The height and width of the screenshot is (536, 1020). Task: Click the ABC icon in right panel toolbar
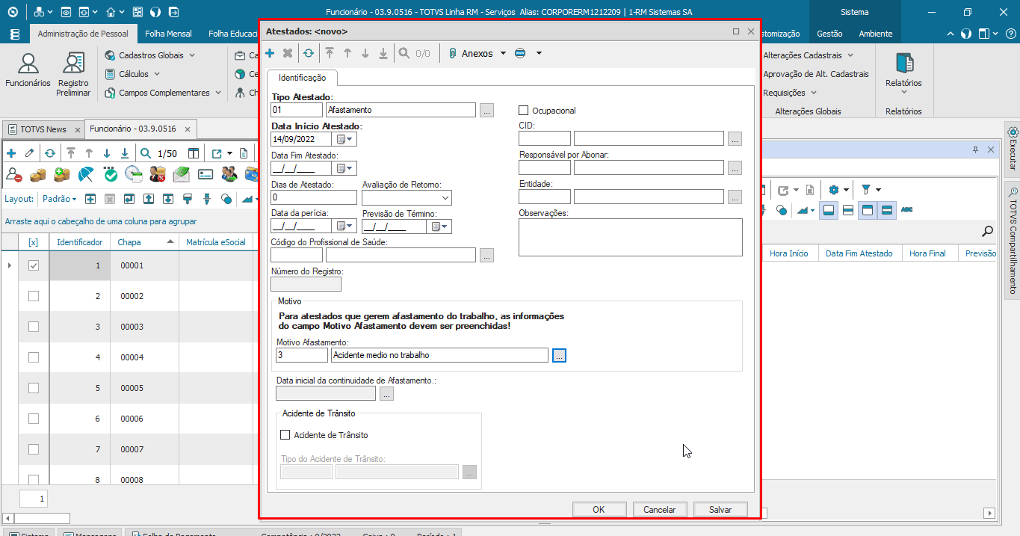tap(907, 210)
